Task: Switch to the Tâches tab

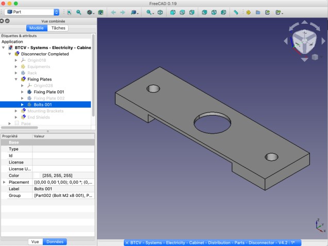Action: coord(58,28)
